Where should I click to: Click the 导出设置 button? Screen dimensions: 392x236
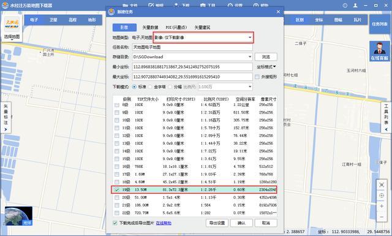pyautogui.click(x=217, y=223)
